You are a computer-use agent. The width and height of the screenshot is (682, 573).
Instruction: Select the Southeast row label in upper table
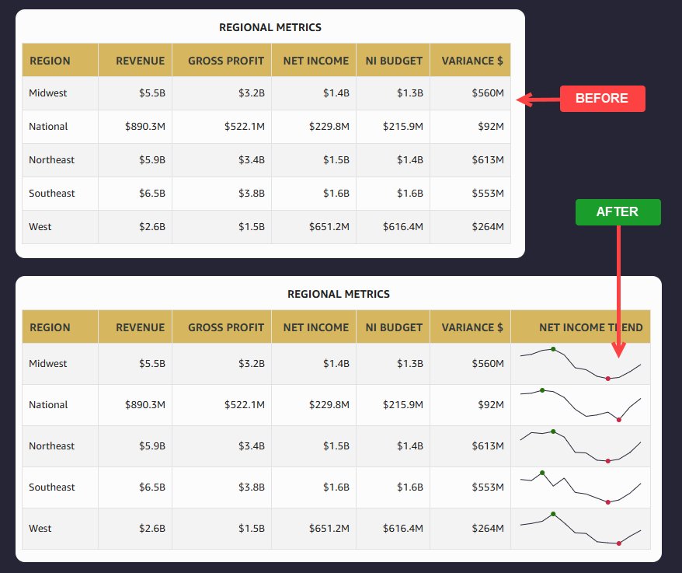[x=52, y=194]
